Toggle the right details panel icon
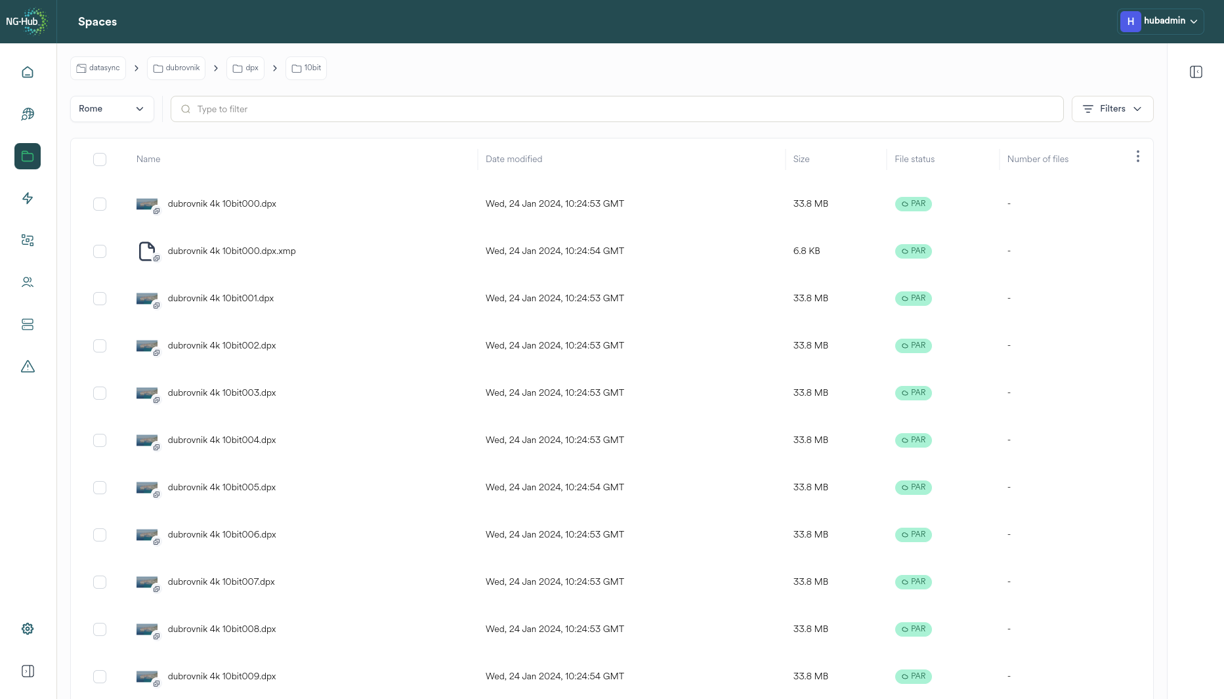Image resolution: width=1224 pixels, height=699 pixels. (1196, 72)
